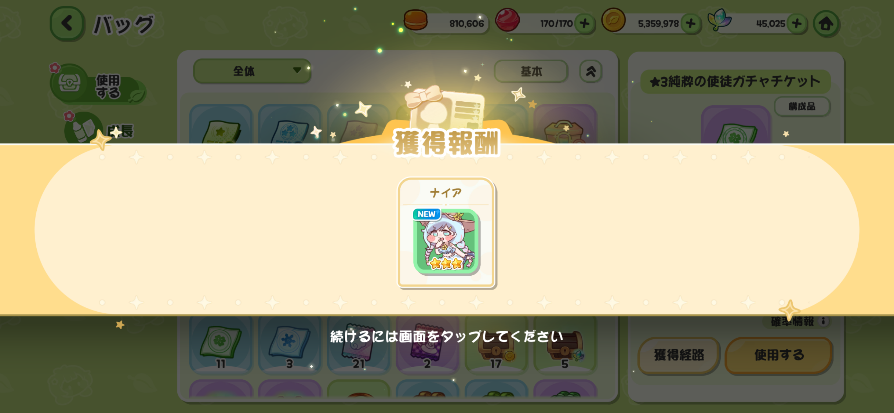Screen dimensions: 894x413
Task: Switch to the 使用する tab
Action: 98,85
